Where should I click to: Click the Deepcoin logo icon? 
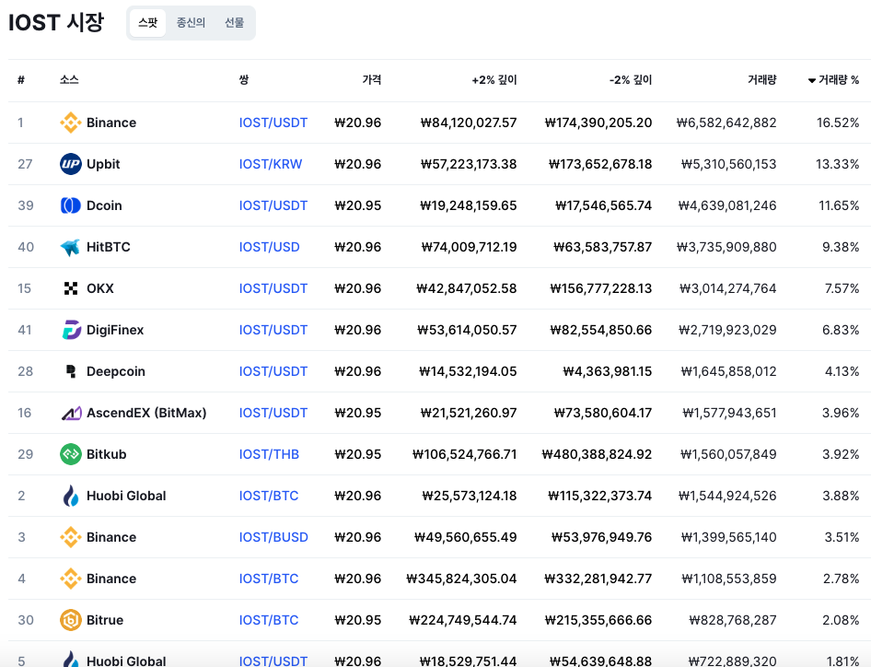tap(71, 371)
